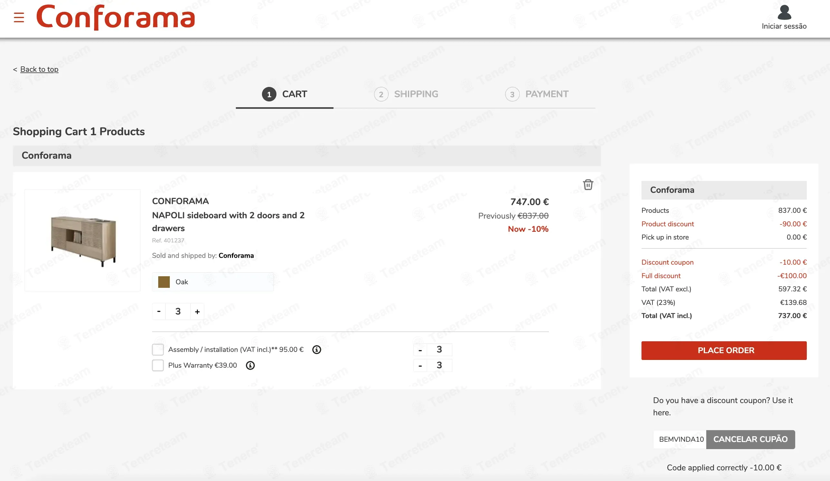Enable Assembly / installation checkbox
The width and height of the screenshot is (830, 481).
pyautogui.click(x=158, y=349)
